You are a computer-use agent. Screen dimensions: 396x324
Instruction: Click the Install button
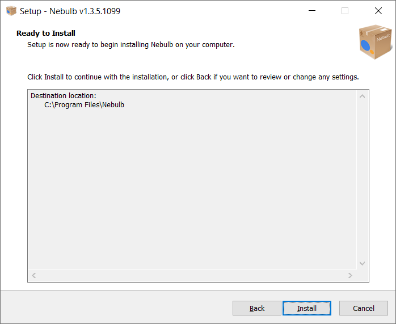306,308
